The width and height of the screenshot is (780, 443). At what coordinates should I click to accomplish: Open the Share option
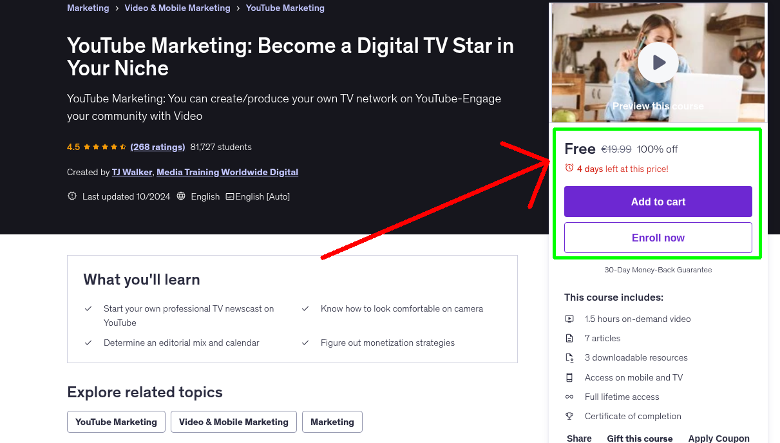click(x=578, y=438)
